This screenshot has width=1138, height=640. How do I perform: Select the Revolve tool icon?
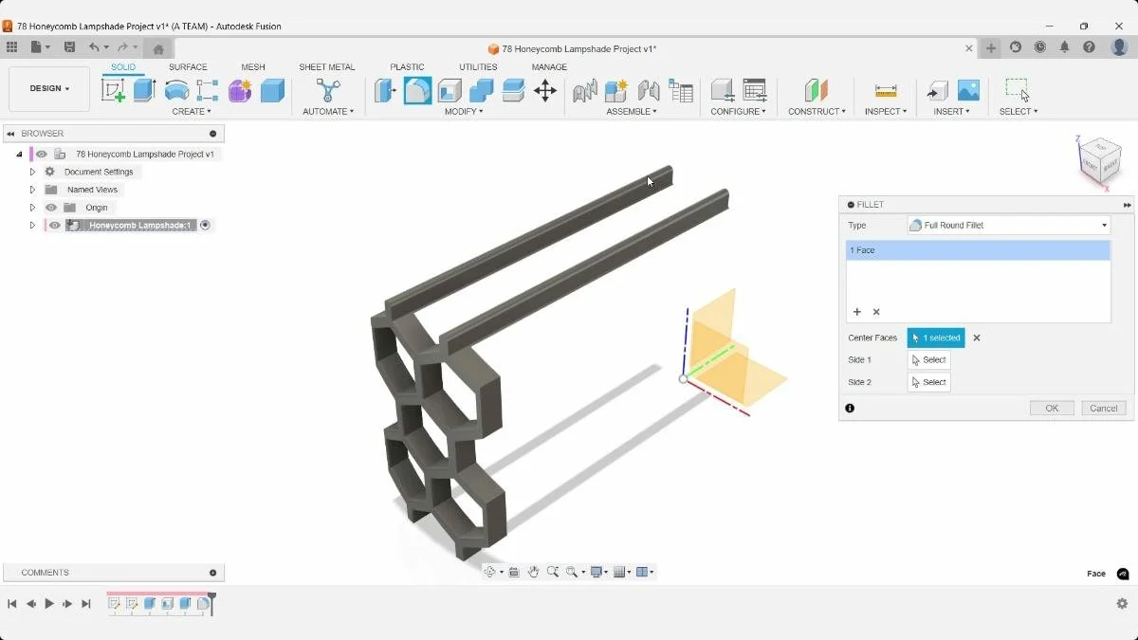pyautogui.click(x=176, y=90)
